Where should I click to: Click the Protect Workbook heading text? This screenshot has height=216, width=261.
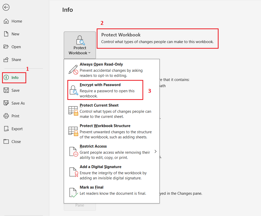pyautogui.click(x=121, y=35)
